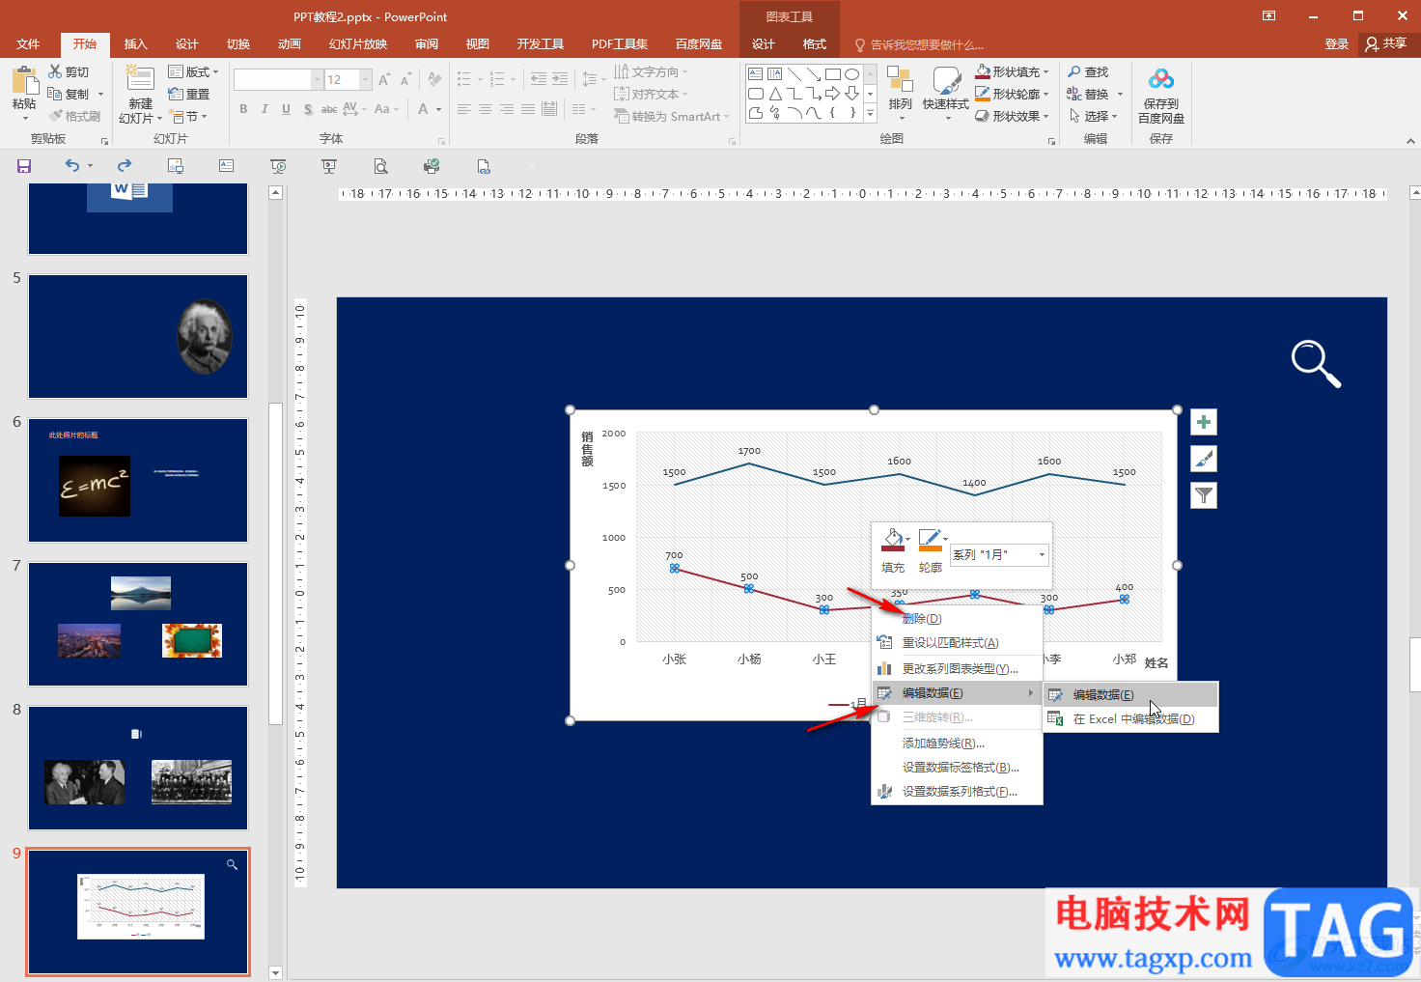Choose Add Trendline (添加趋势线) menu item
The width and height of the screenshot is (1421, 982).
click(x=957, y=744)
